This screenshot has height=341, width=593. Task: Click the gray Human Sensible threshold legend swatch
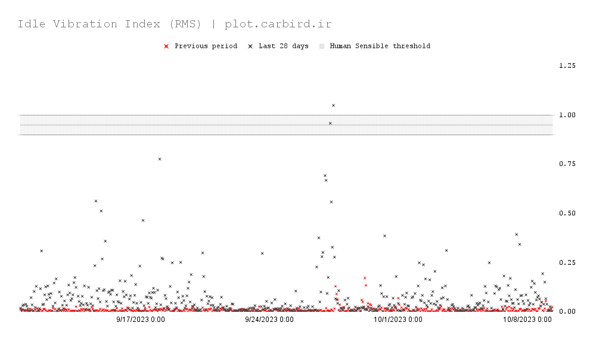pos(322,46)
